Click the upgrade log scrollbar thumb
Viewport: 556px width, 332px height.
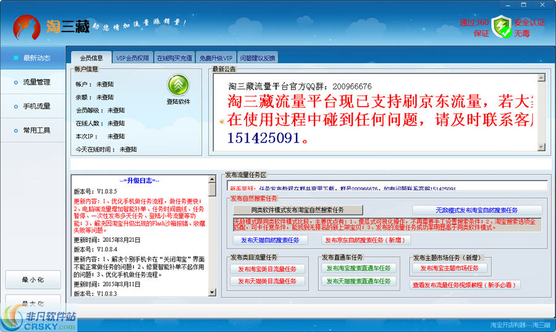tap(212, 189)
